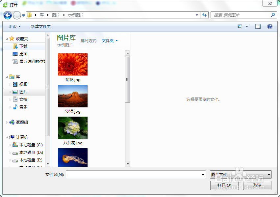The image size is (280, 197).
Task: Select the 文档 library
Action: 23,99
